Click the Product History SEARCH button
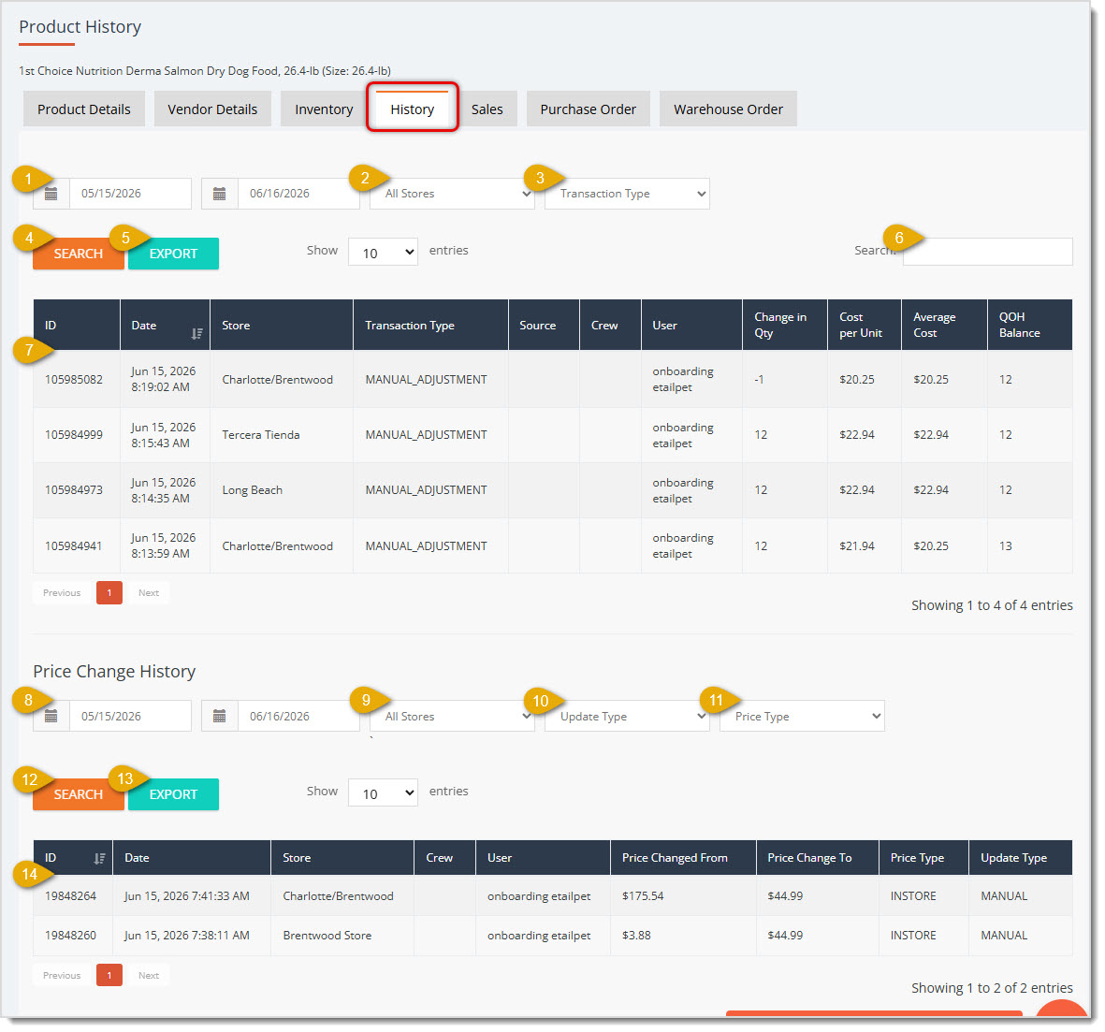 79,254
